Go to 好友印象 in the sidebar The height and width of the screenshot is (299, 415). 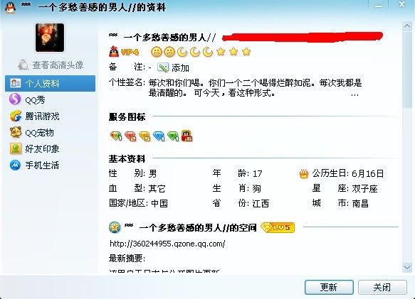tap(34, 149)
